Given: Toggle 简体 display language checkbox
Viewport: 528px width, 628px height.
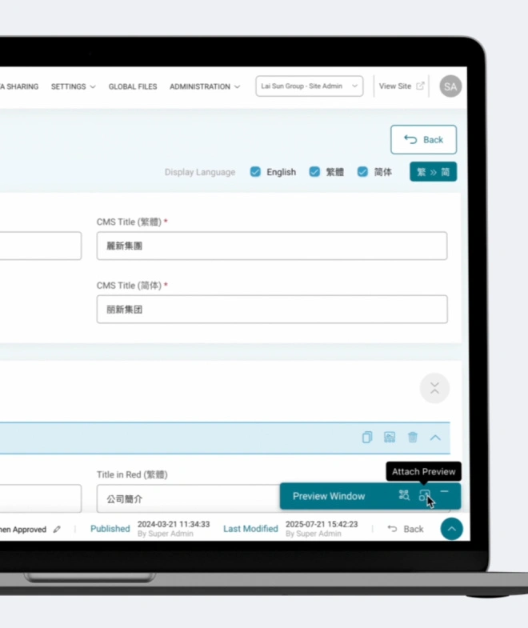Looking at the screenshot, I should [x=362, y=172].
